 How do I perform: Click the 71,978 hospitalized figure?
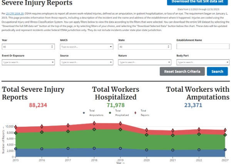[115, 105]
